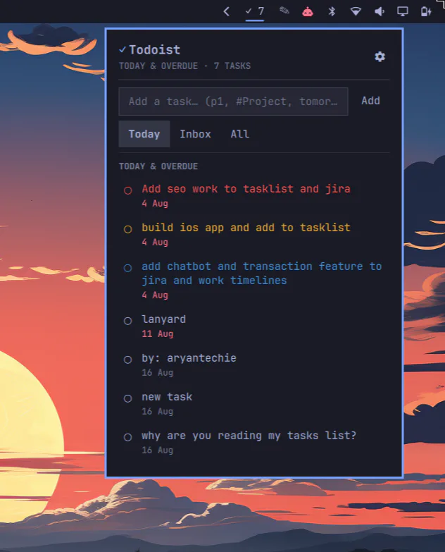
Task: Open Todoist settings gear
Action: (380, 56)
